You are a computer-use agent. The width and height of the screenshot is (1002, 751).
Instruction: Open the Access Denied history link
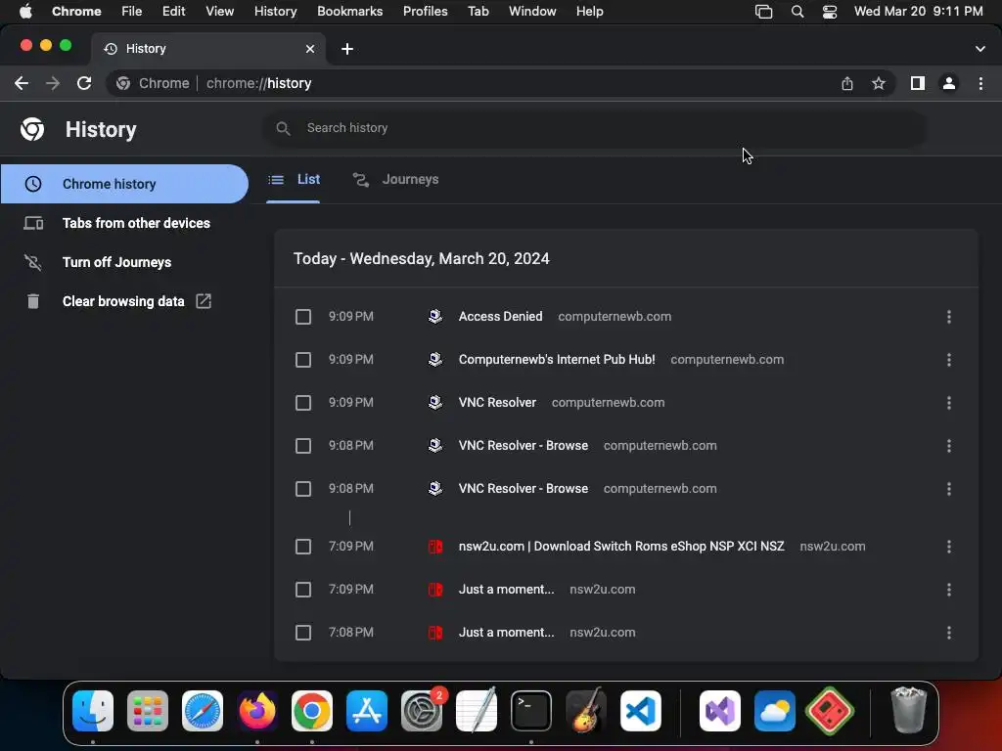(500, 317)
